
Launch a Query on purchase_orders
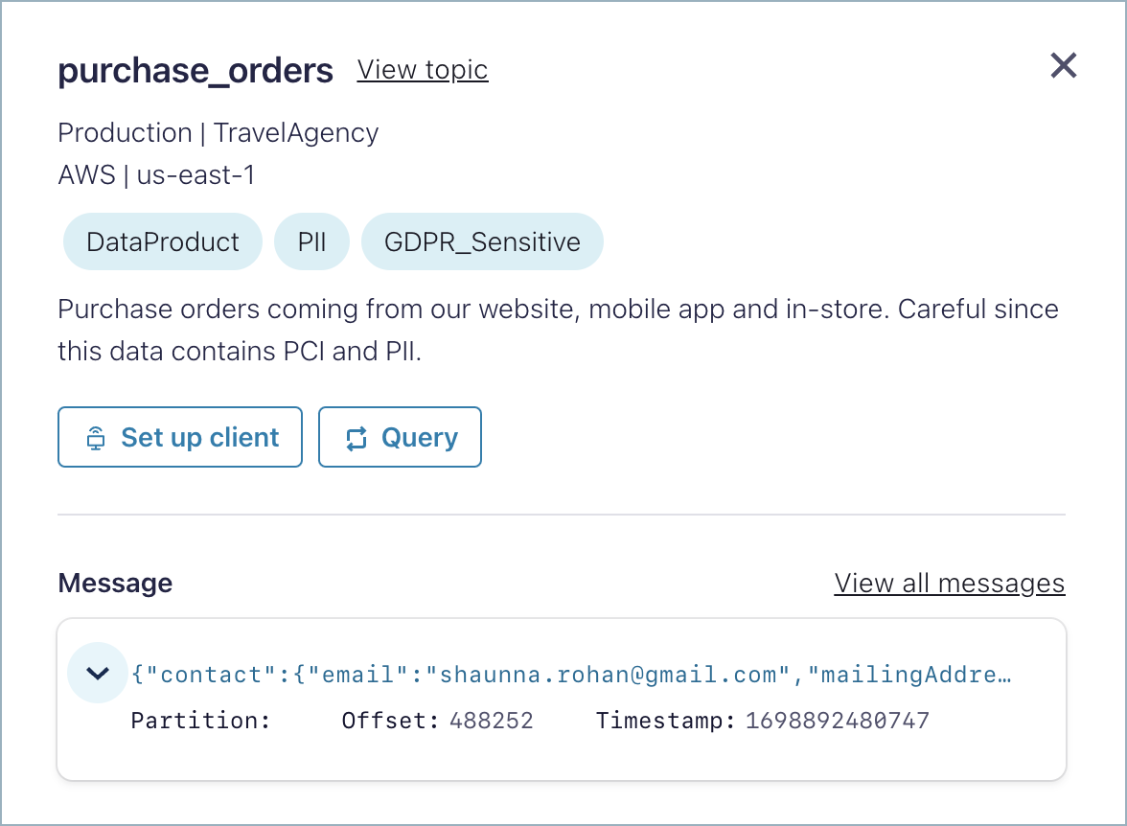(400, 437)
